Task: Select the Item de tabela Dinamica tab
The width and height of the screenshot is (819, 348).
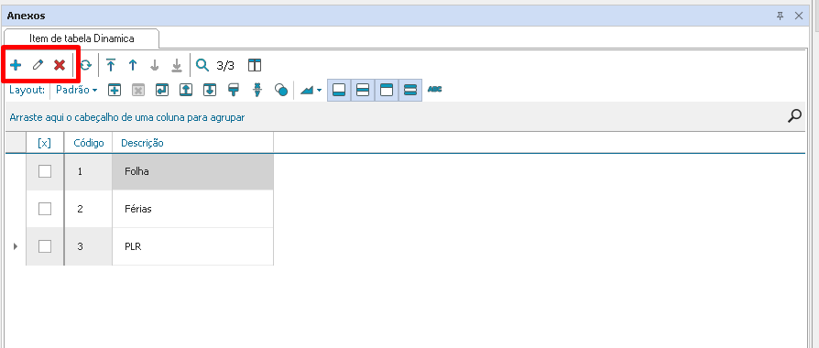Action: [82, 38]
